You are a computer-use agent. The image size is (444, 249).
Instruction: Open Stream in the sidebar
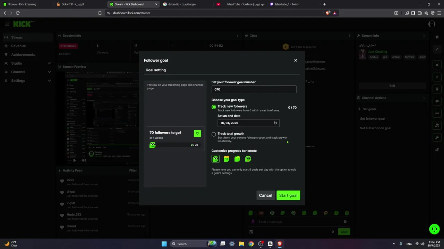27,37
